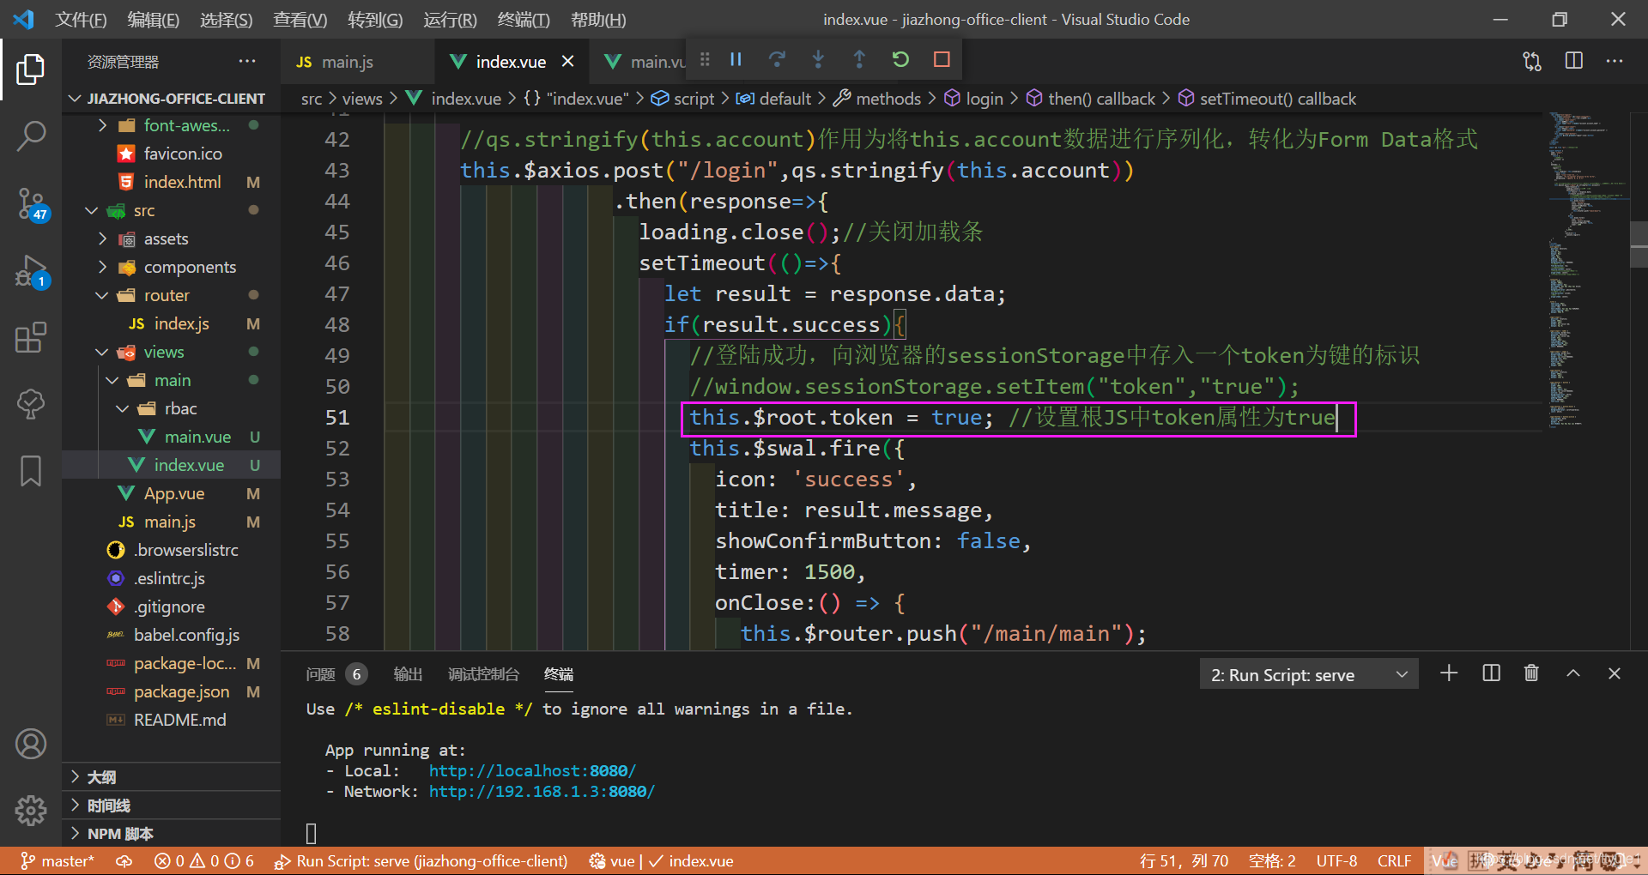Viewport: 1648px width, 875px height.
Task: Open the Manage gear menu
Action: click(x=31, y=810)
